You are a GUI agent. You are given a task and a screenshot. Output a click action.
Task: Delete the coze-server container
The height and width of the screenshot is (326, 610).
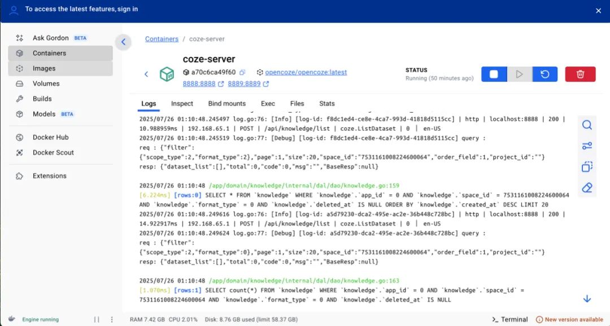[580, 74]
